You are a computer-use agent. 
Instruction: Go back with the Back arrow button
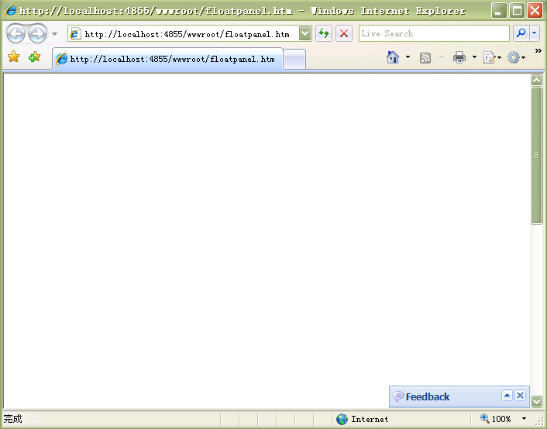coord(15,34)
